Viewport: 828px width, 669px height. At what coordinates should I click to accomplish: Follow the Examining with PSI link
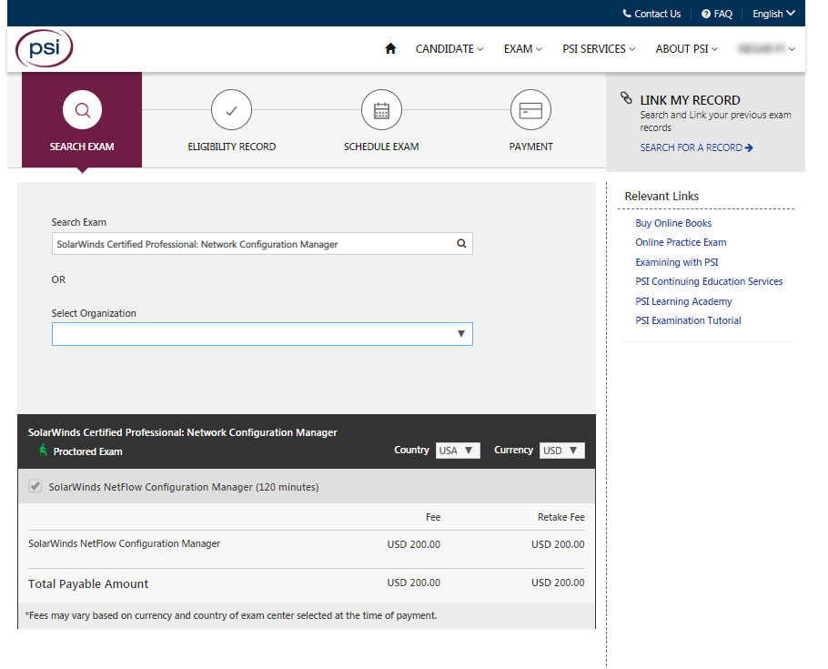676,262
